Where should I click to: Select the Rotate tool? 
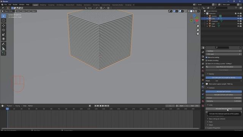(x=3, y=30)
